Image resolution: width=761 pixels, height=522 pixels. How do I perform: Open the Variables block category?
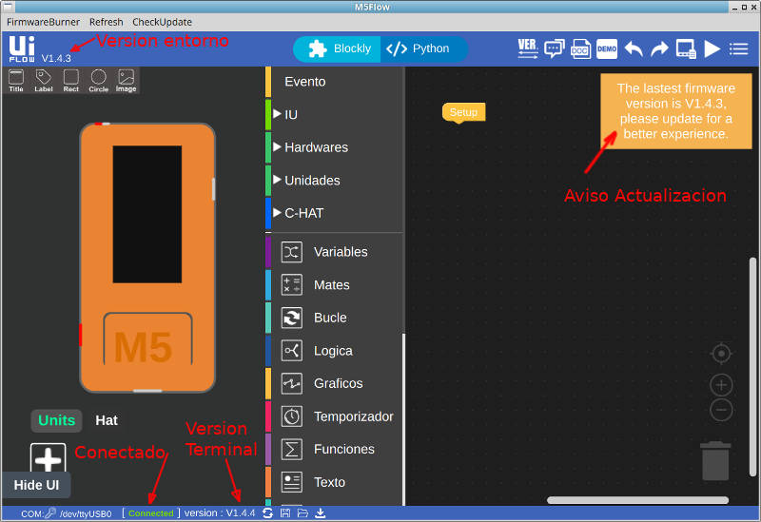tap(335, 252)
